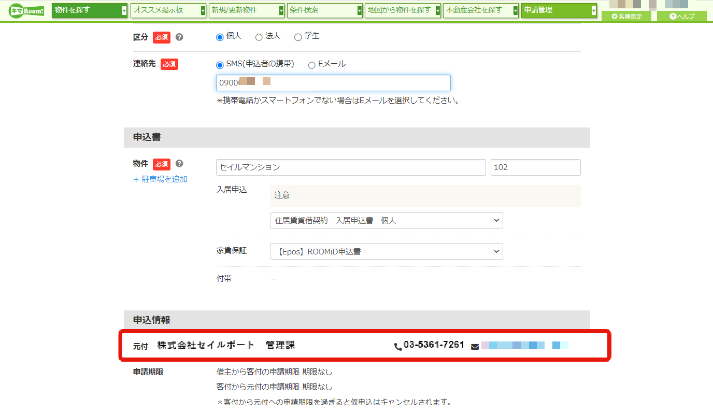
Task: Select the 法人 radio option
Action: [259, 37]
